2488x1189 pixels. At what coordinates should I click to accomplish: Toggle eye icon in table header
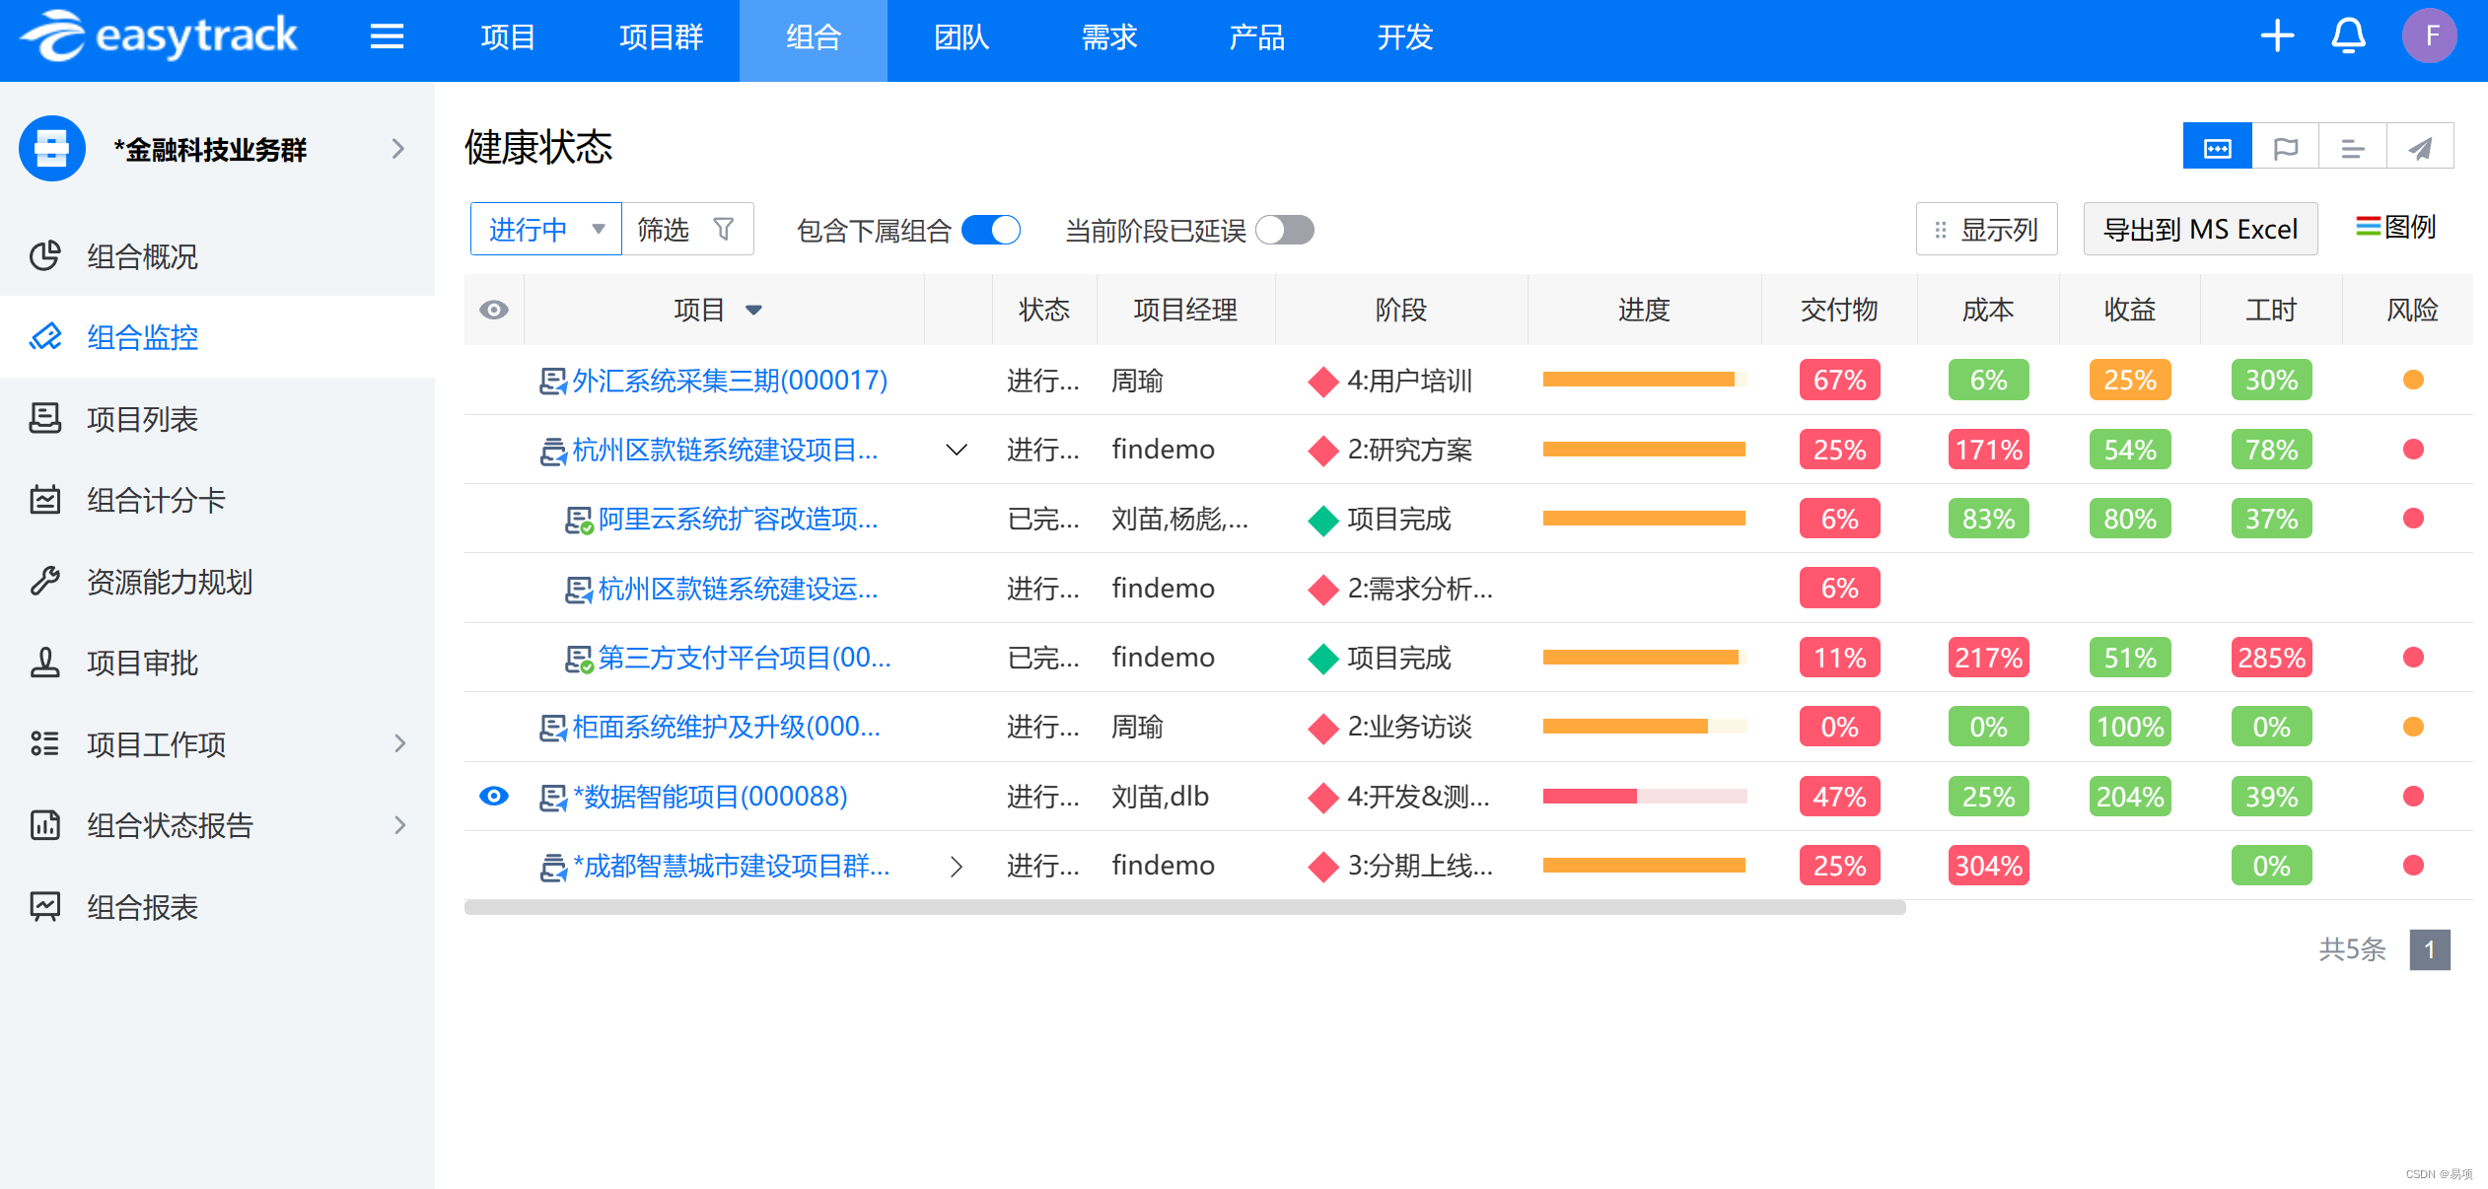click(494, 310)
